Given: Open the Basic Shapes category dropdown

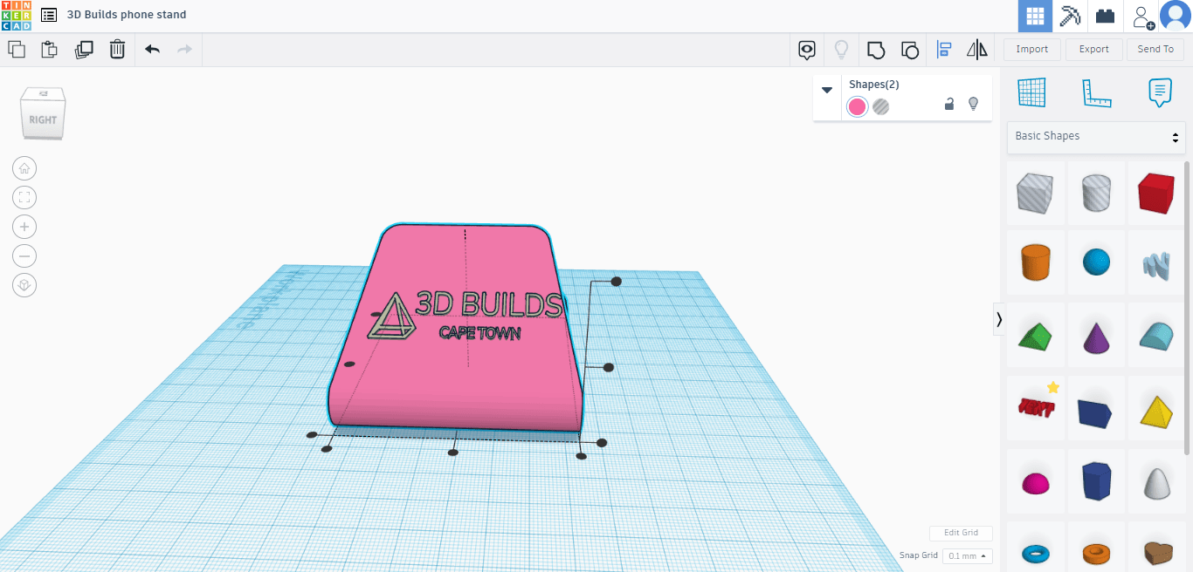Looking at the screenshot, I should point(1096,137).
